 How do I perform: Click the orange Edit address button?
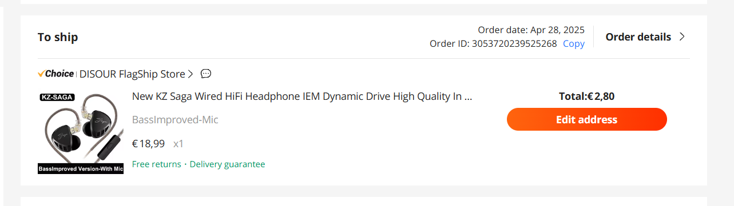coord(587,119)
